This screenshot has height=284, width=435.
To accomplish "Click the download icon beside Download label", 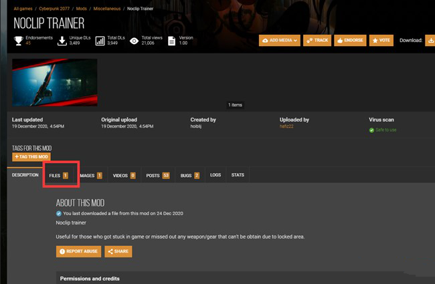I will [429, 40].
